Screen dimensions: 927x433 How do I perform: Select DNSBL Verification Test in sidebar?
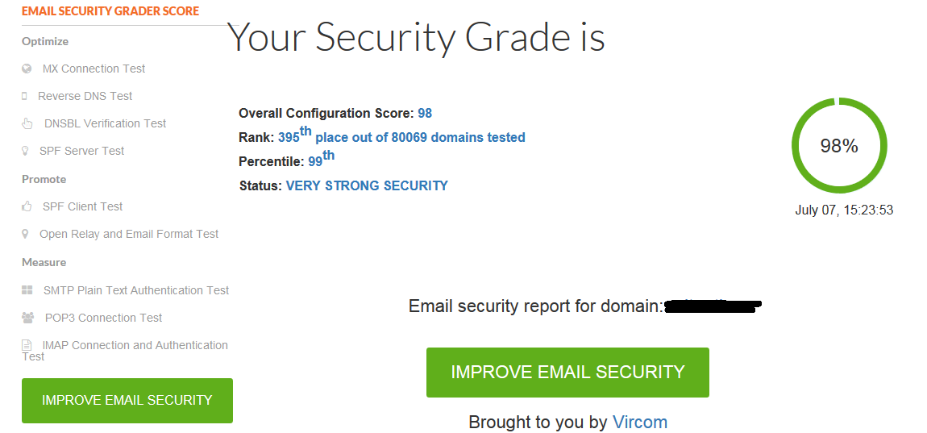[x=105, y=124]
